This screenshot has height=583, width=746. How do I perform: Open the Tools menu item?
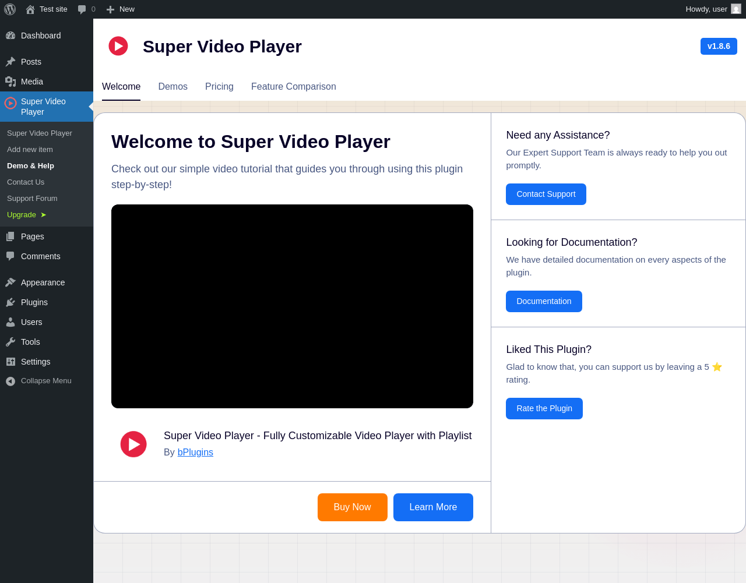click(x=30, y=342)
